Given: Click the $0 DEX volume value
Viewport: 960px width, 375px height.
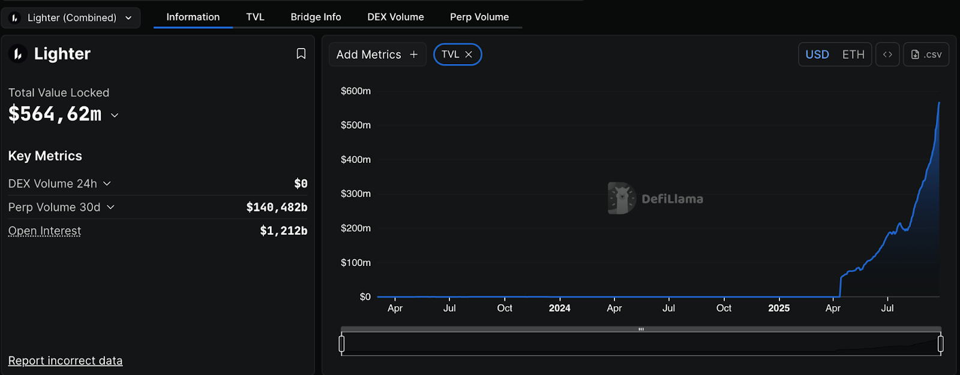Looking at the screenshot, I should pyautogui.click(x=301, y=183).
